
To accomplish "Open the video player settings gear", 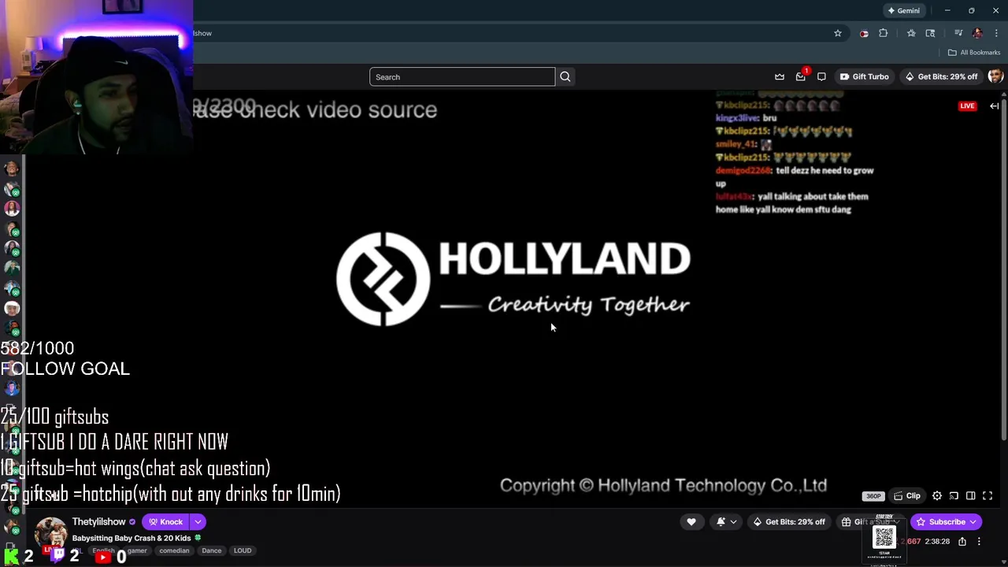I will [937, 496].
